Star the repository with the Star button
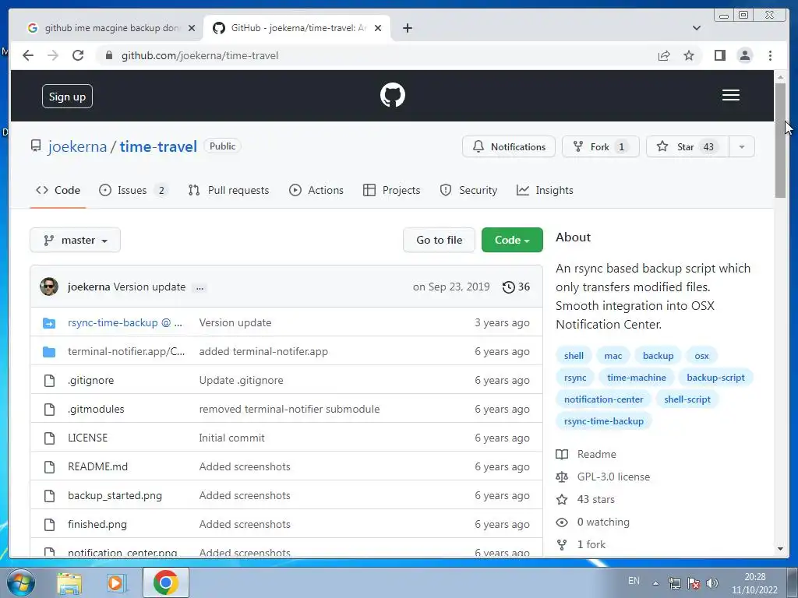This screenshot has height=598, width=798. pos(687,147)
